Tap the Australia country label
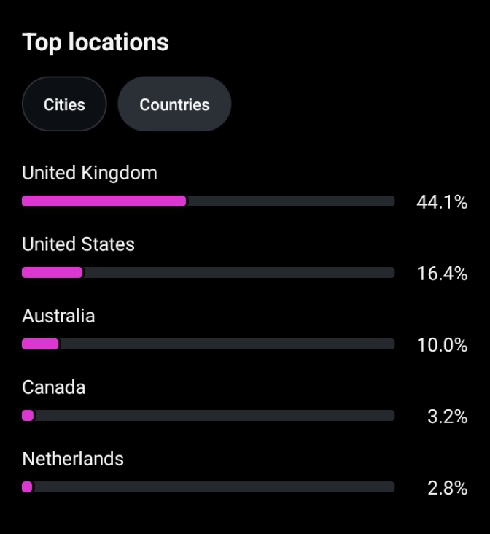This screenshot has width=490, height=534. (x=58, y=316)
